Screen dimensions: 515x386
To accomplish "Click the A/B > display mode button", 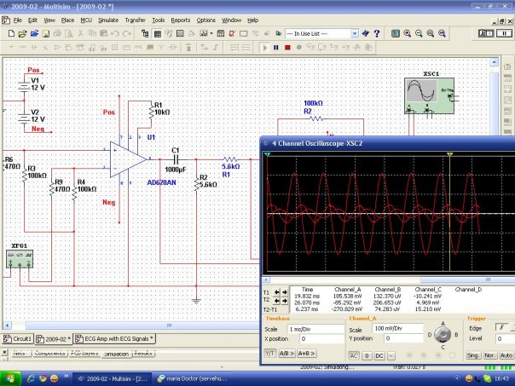I will [x=286, y=354].
